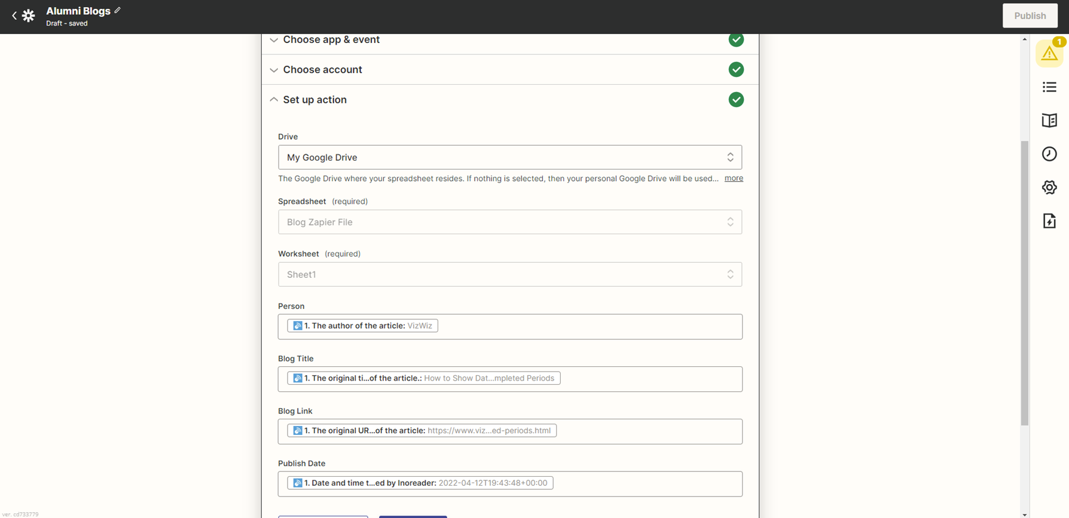
Task: Open the Spreadsheet dropdown Blog Zapier File
Action: (510, 222)
